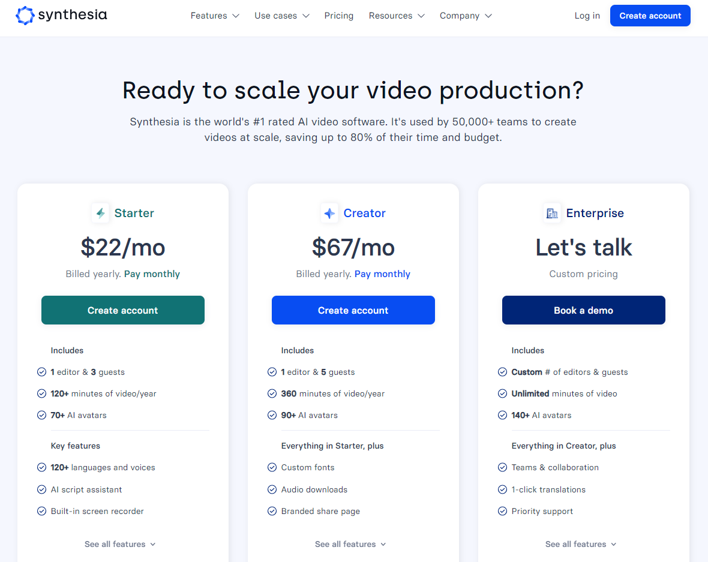
Task: Click checkmark icon beside '120+ minutes of video/year'
Action: coord(41,393)
